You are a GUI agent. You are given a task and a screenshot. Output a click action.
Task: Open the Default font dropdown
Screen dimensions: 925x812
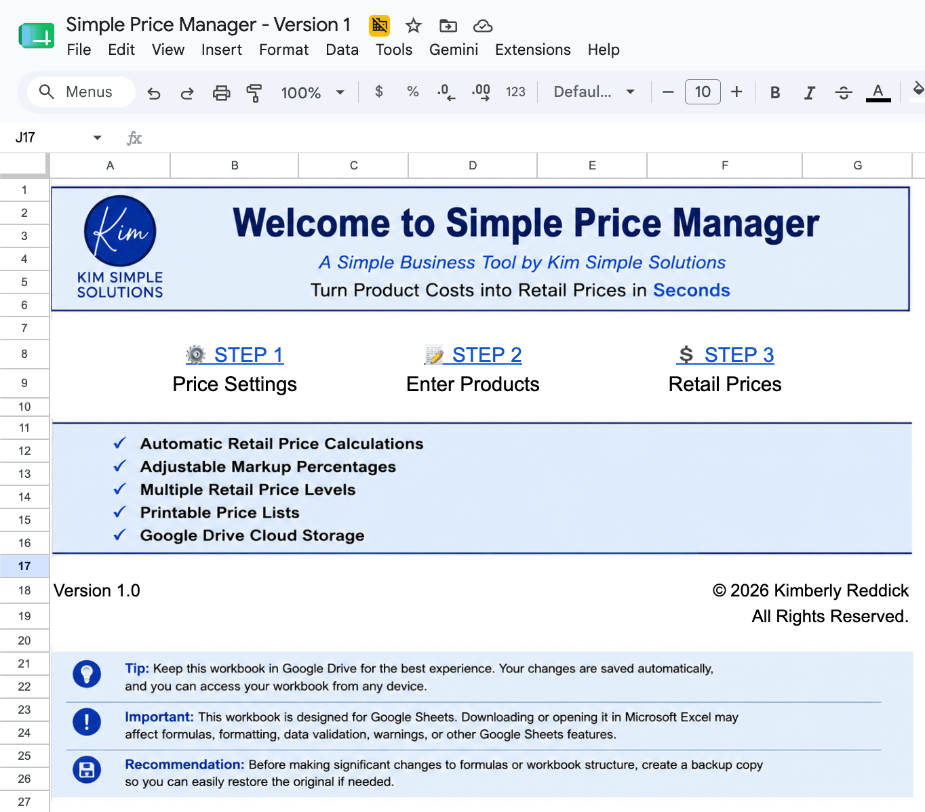(594, 92)
